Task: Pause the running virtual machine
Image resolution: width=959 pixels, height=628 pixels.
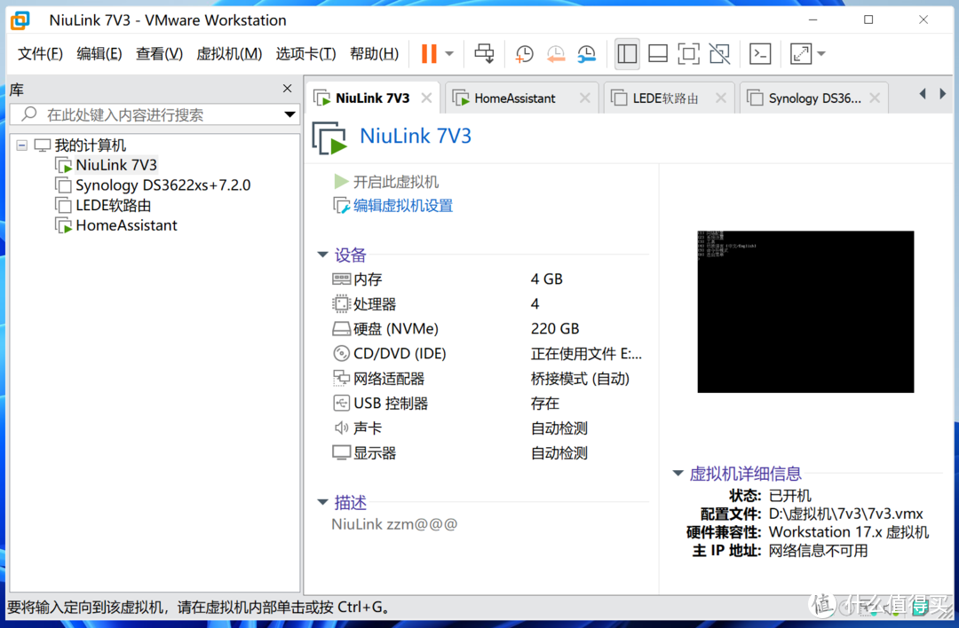Action: [430, 54]
